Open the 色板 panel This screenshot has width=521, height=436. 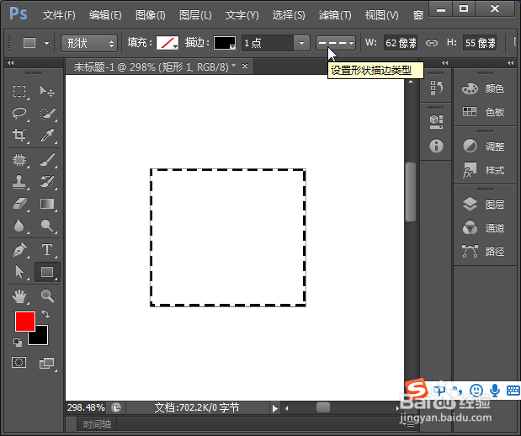pos(483,112)
